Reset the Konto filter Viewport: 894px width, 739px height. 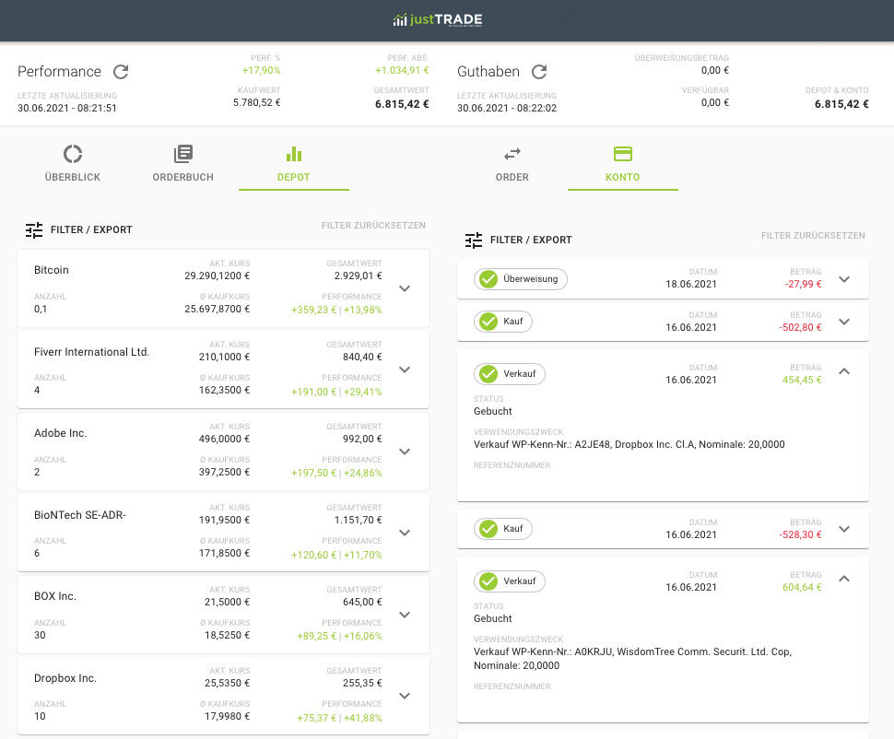pos(813,236)
